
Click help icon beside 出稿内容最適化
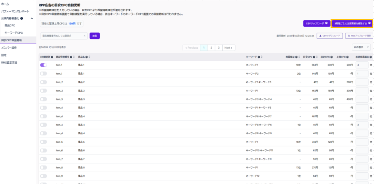[22, 18]
